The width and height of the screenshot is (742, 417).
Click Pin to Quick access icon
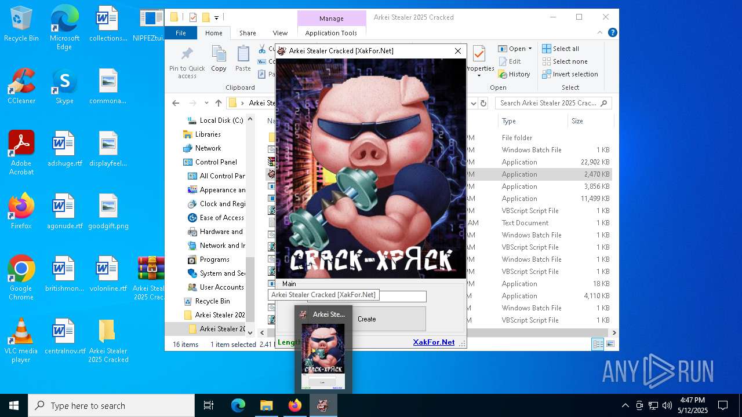point(187,63)
